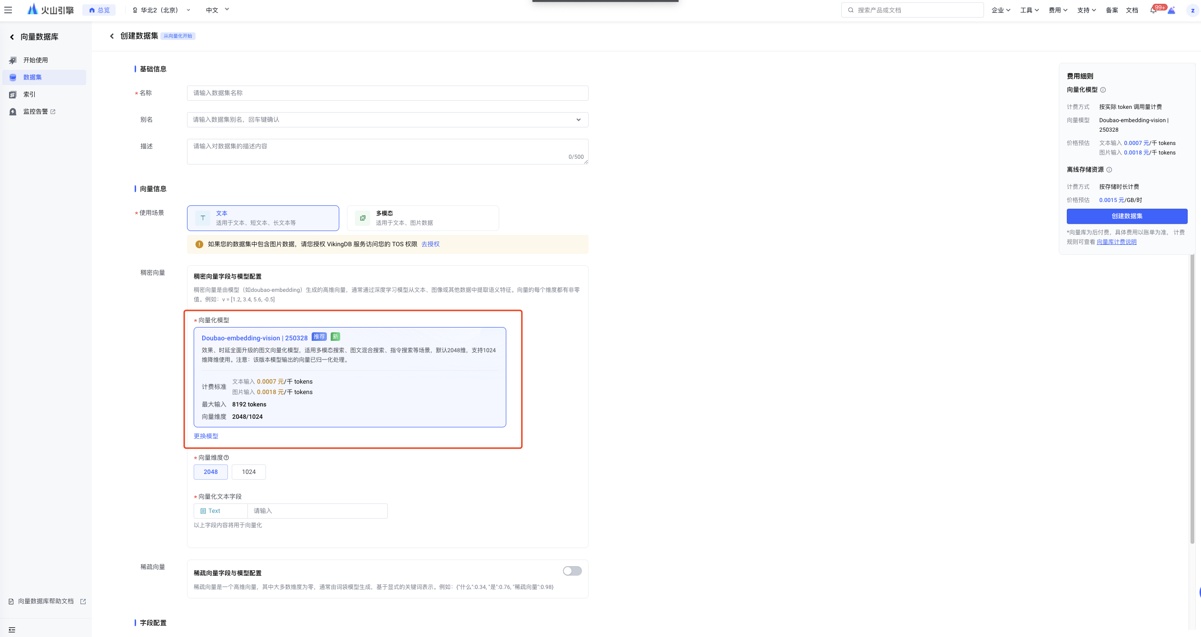The height and width of the screenshot is (637, 1201).
Task: Click the page vertical scrollbar
Action: [1192, 399]
